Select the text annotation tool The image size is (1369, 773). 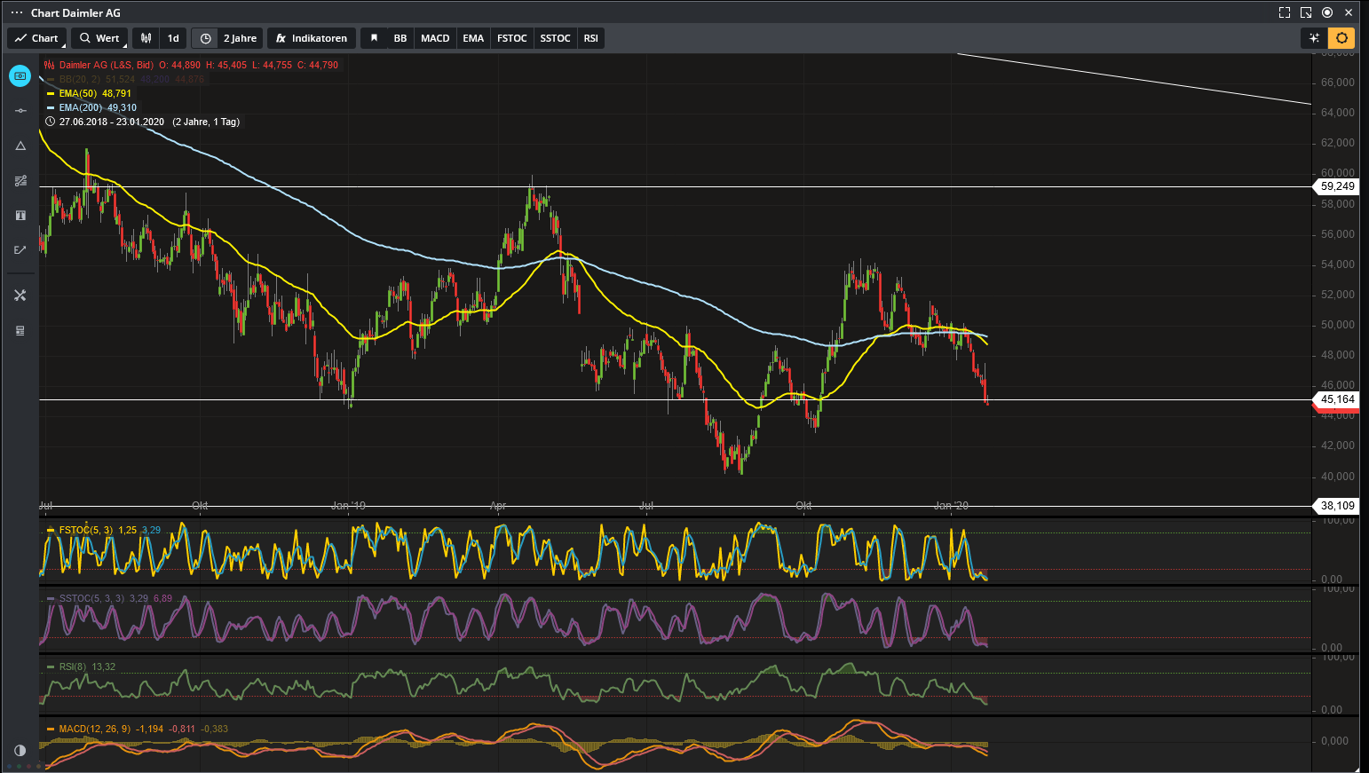[20, 216]
